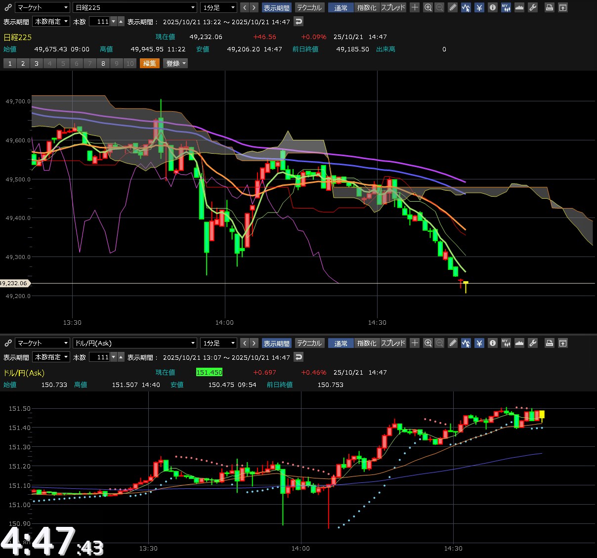Click the yen symbol icon in top toolbar

479,7
